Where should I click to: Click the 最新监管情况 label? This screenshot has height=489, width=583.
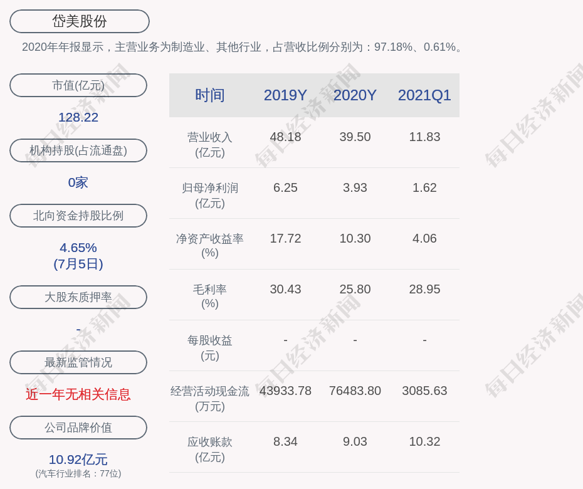[x=78, y=362]
